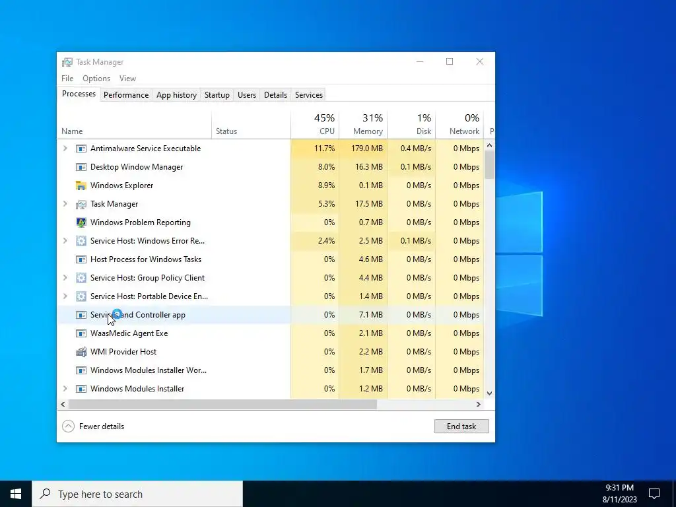Screen dimensions: 676x507
Task: Click the Service Host: Windows Error gear icon
Action: [x=81, y=241]
